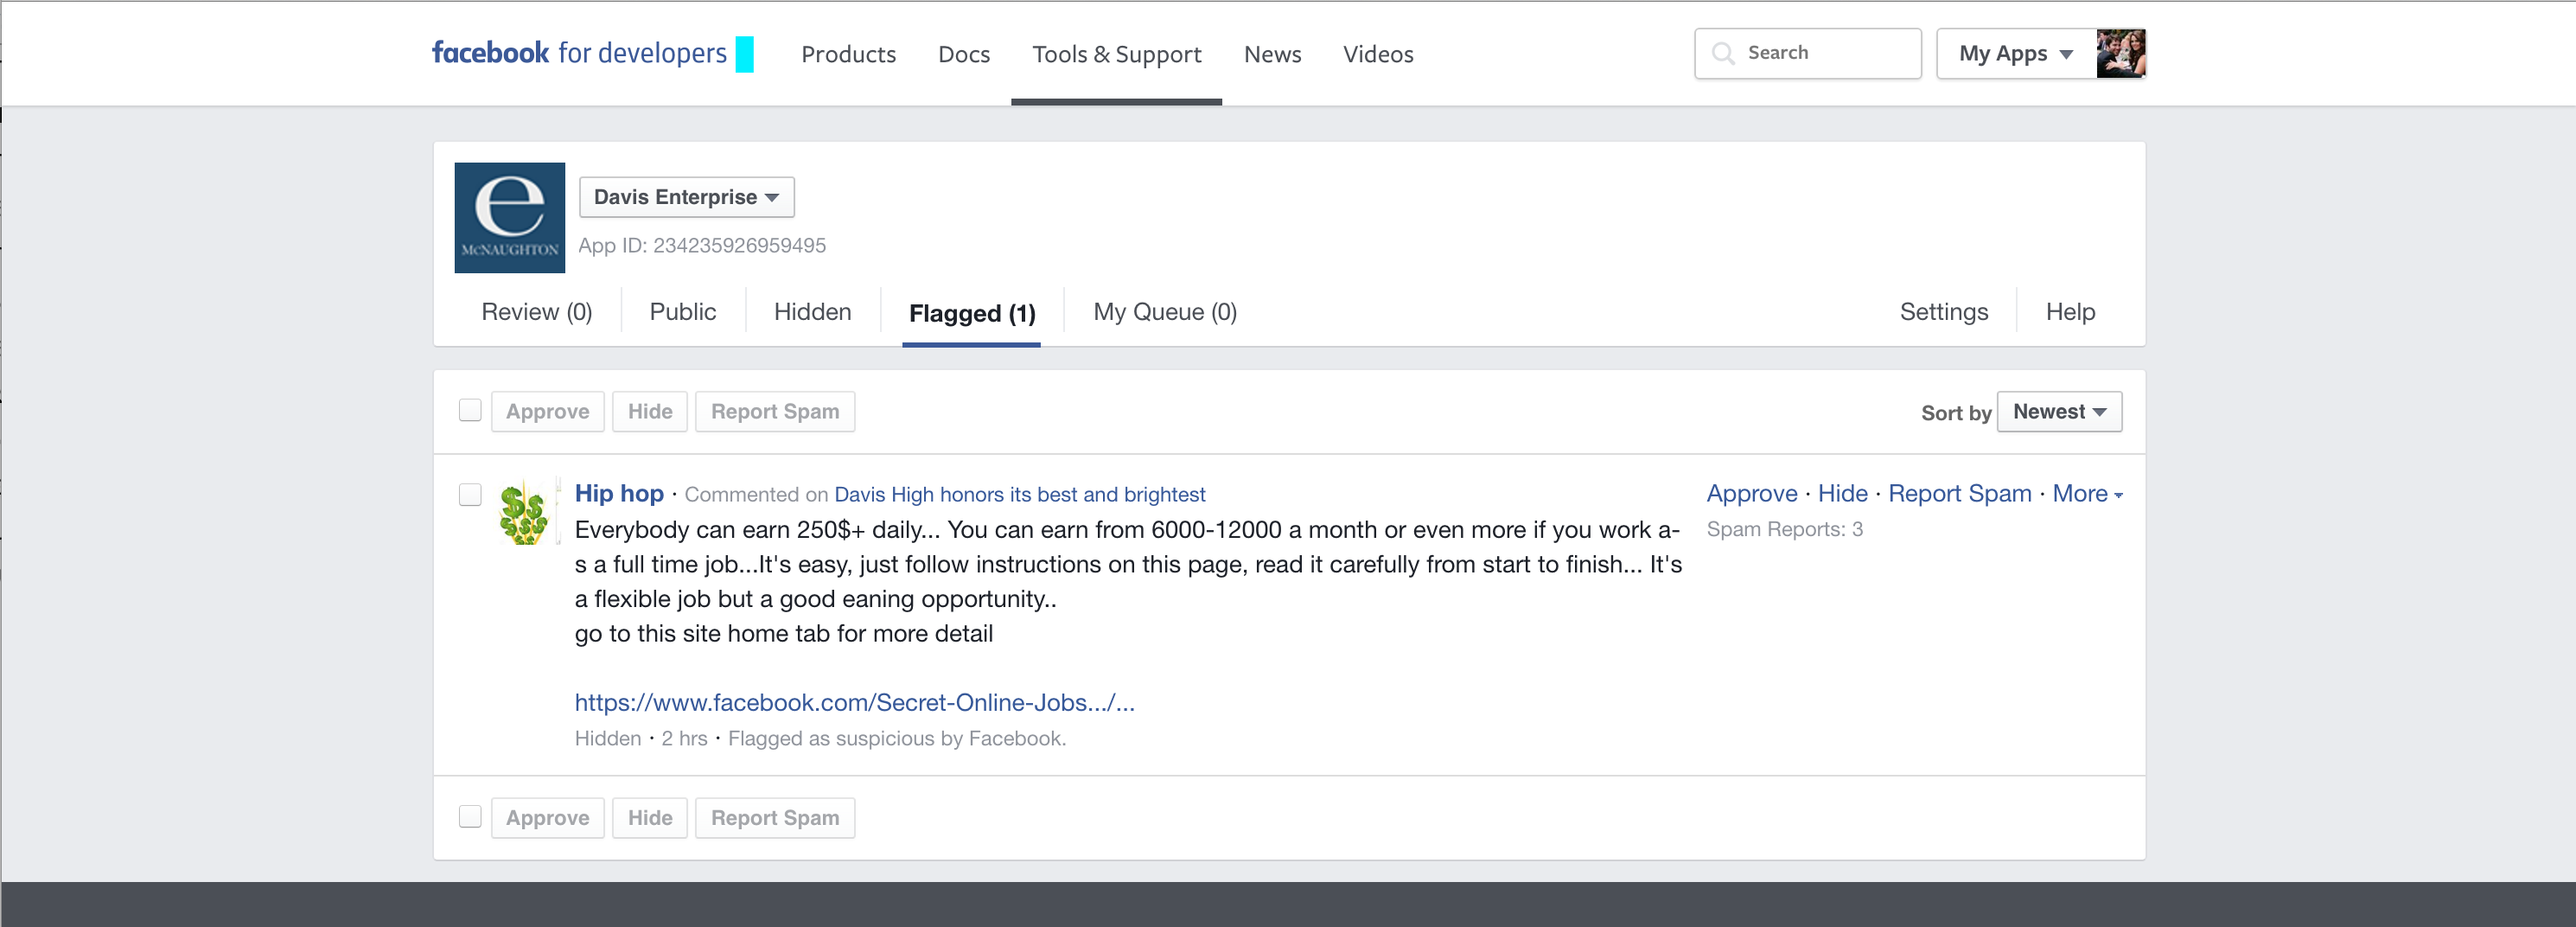This screenshot has width=2576, height=927.
Task: Click Hip hop commenter's avatar
Action: (523, 513)
